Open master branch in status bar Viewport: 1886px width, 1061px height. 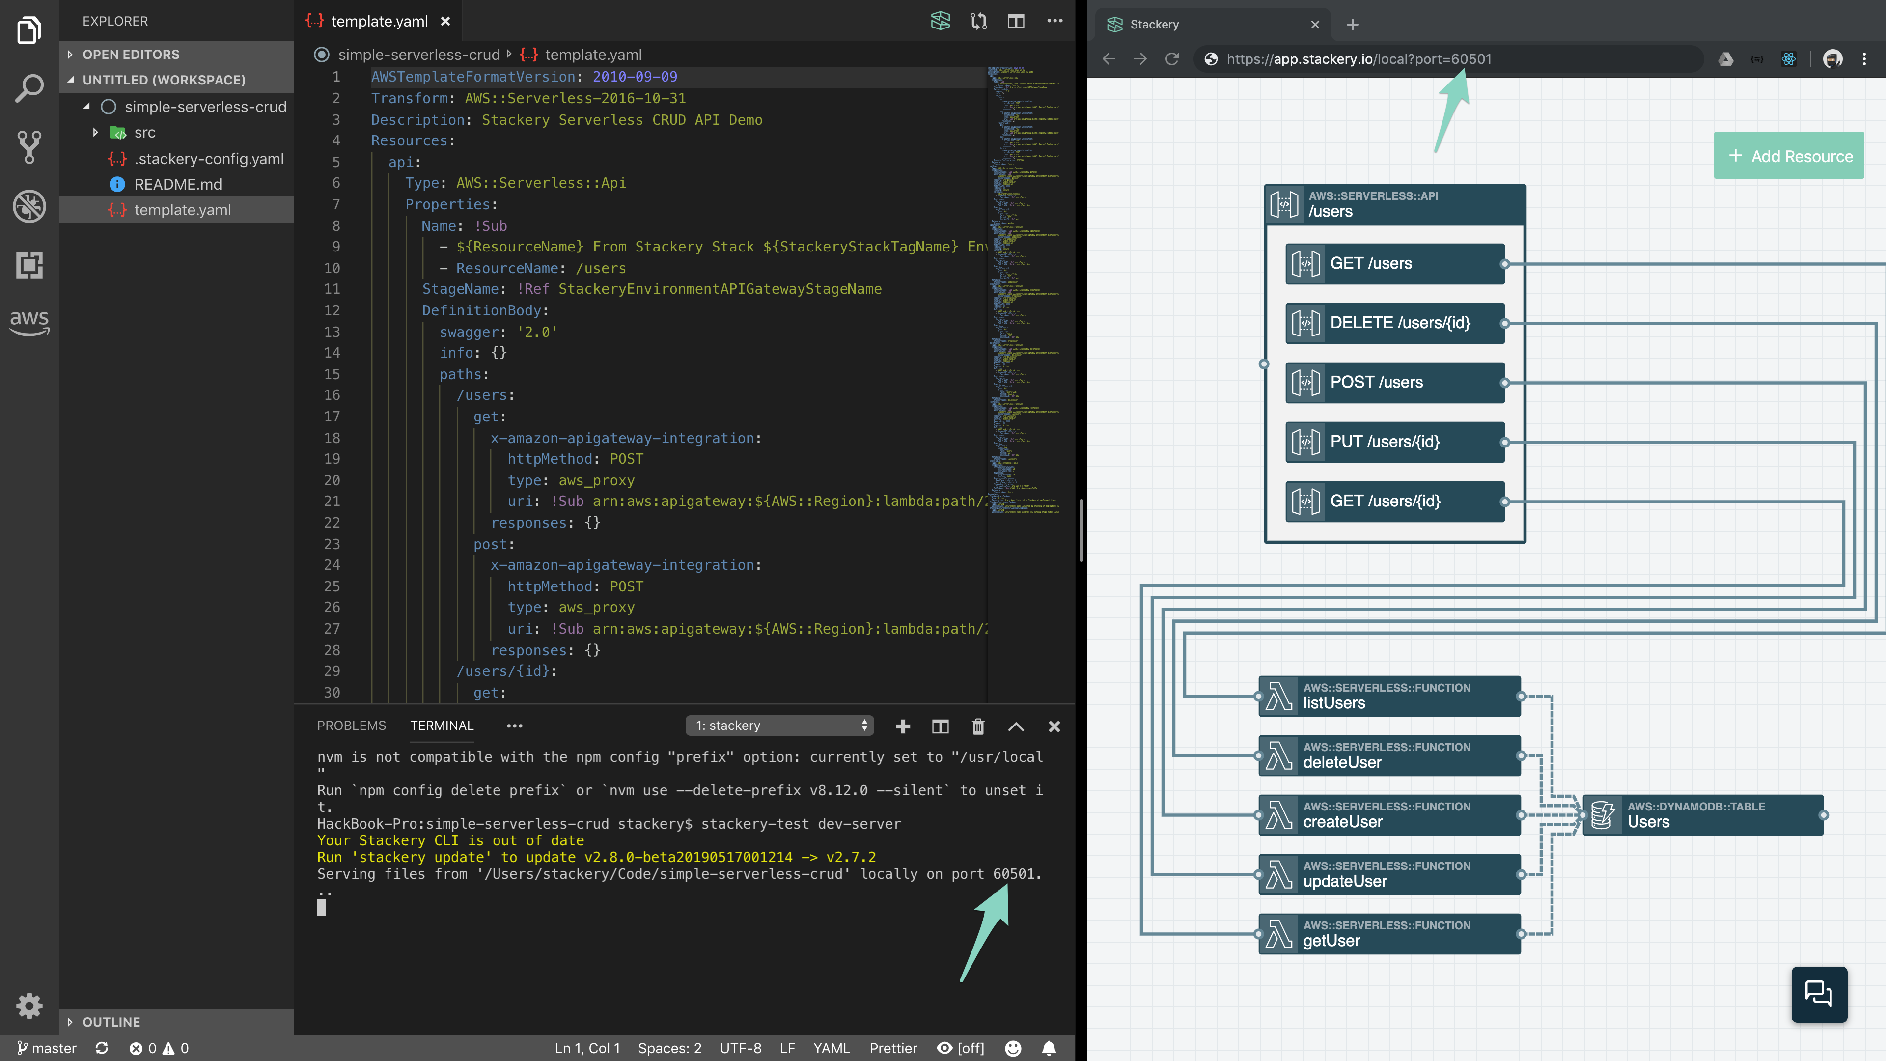(x=47, y=1048)
